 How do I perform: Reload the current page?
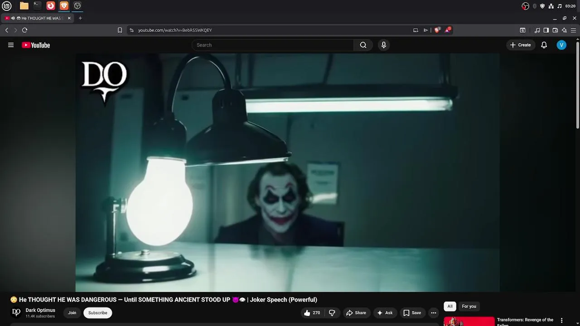[24, 30]
